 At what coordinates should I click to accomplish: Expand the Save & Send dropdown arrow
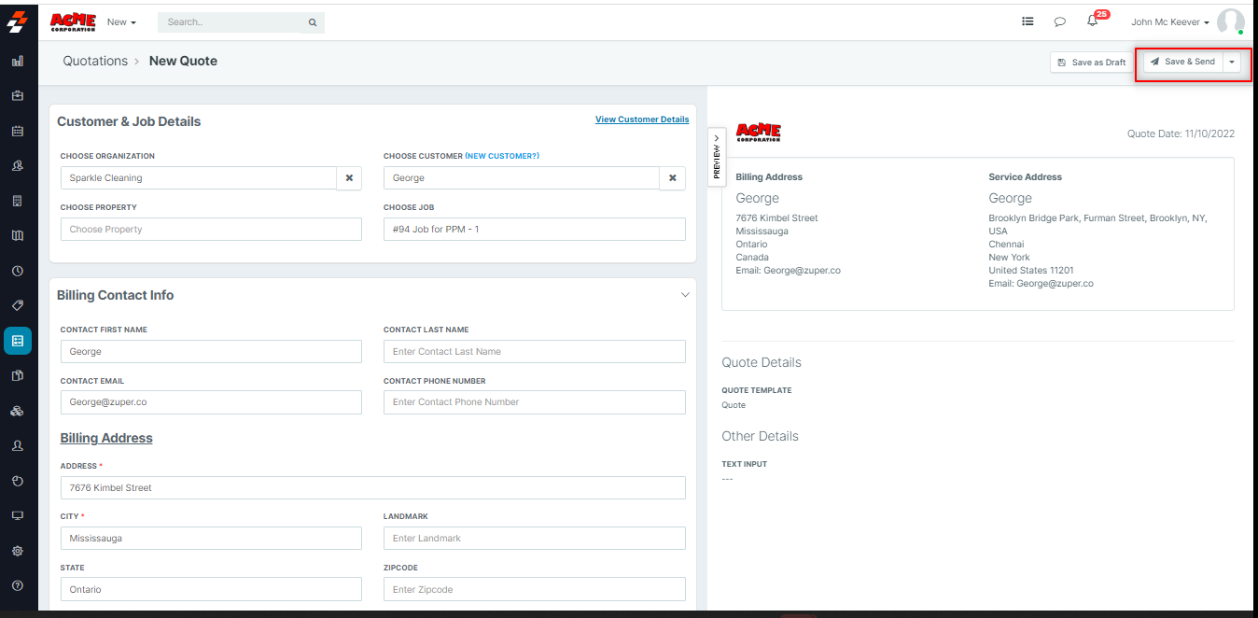pyautogui.click(x=1232, y=63)
